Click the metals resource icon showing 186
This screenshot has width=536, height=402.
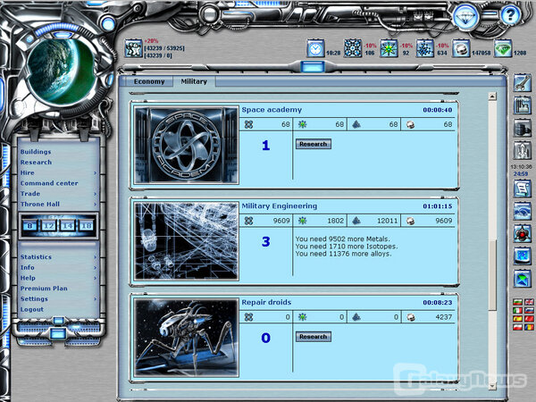(352, 48)
